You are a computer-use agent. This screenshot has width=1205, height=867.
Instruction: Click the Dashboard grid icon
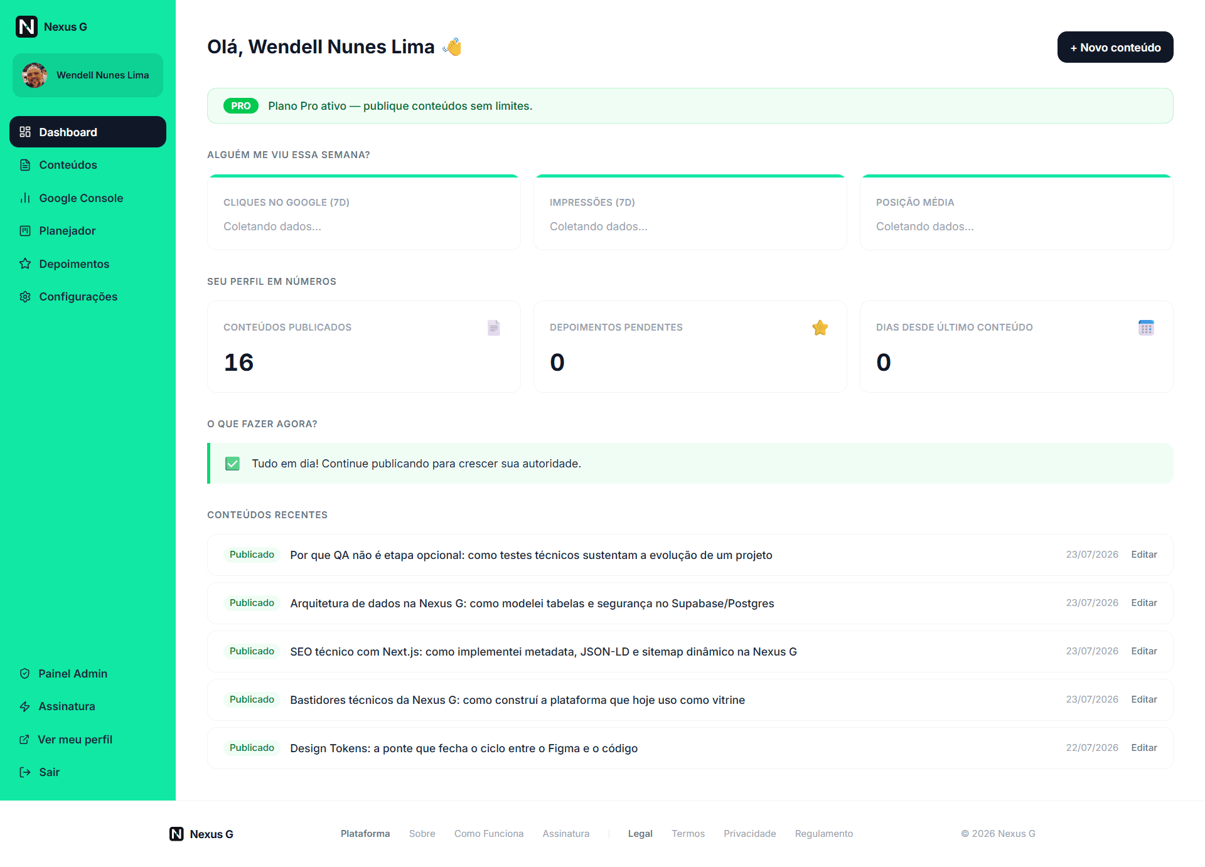tap(25, 132)
